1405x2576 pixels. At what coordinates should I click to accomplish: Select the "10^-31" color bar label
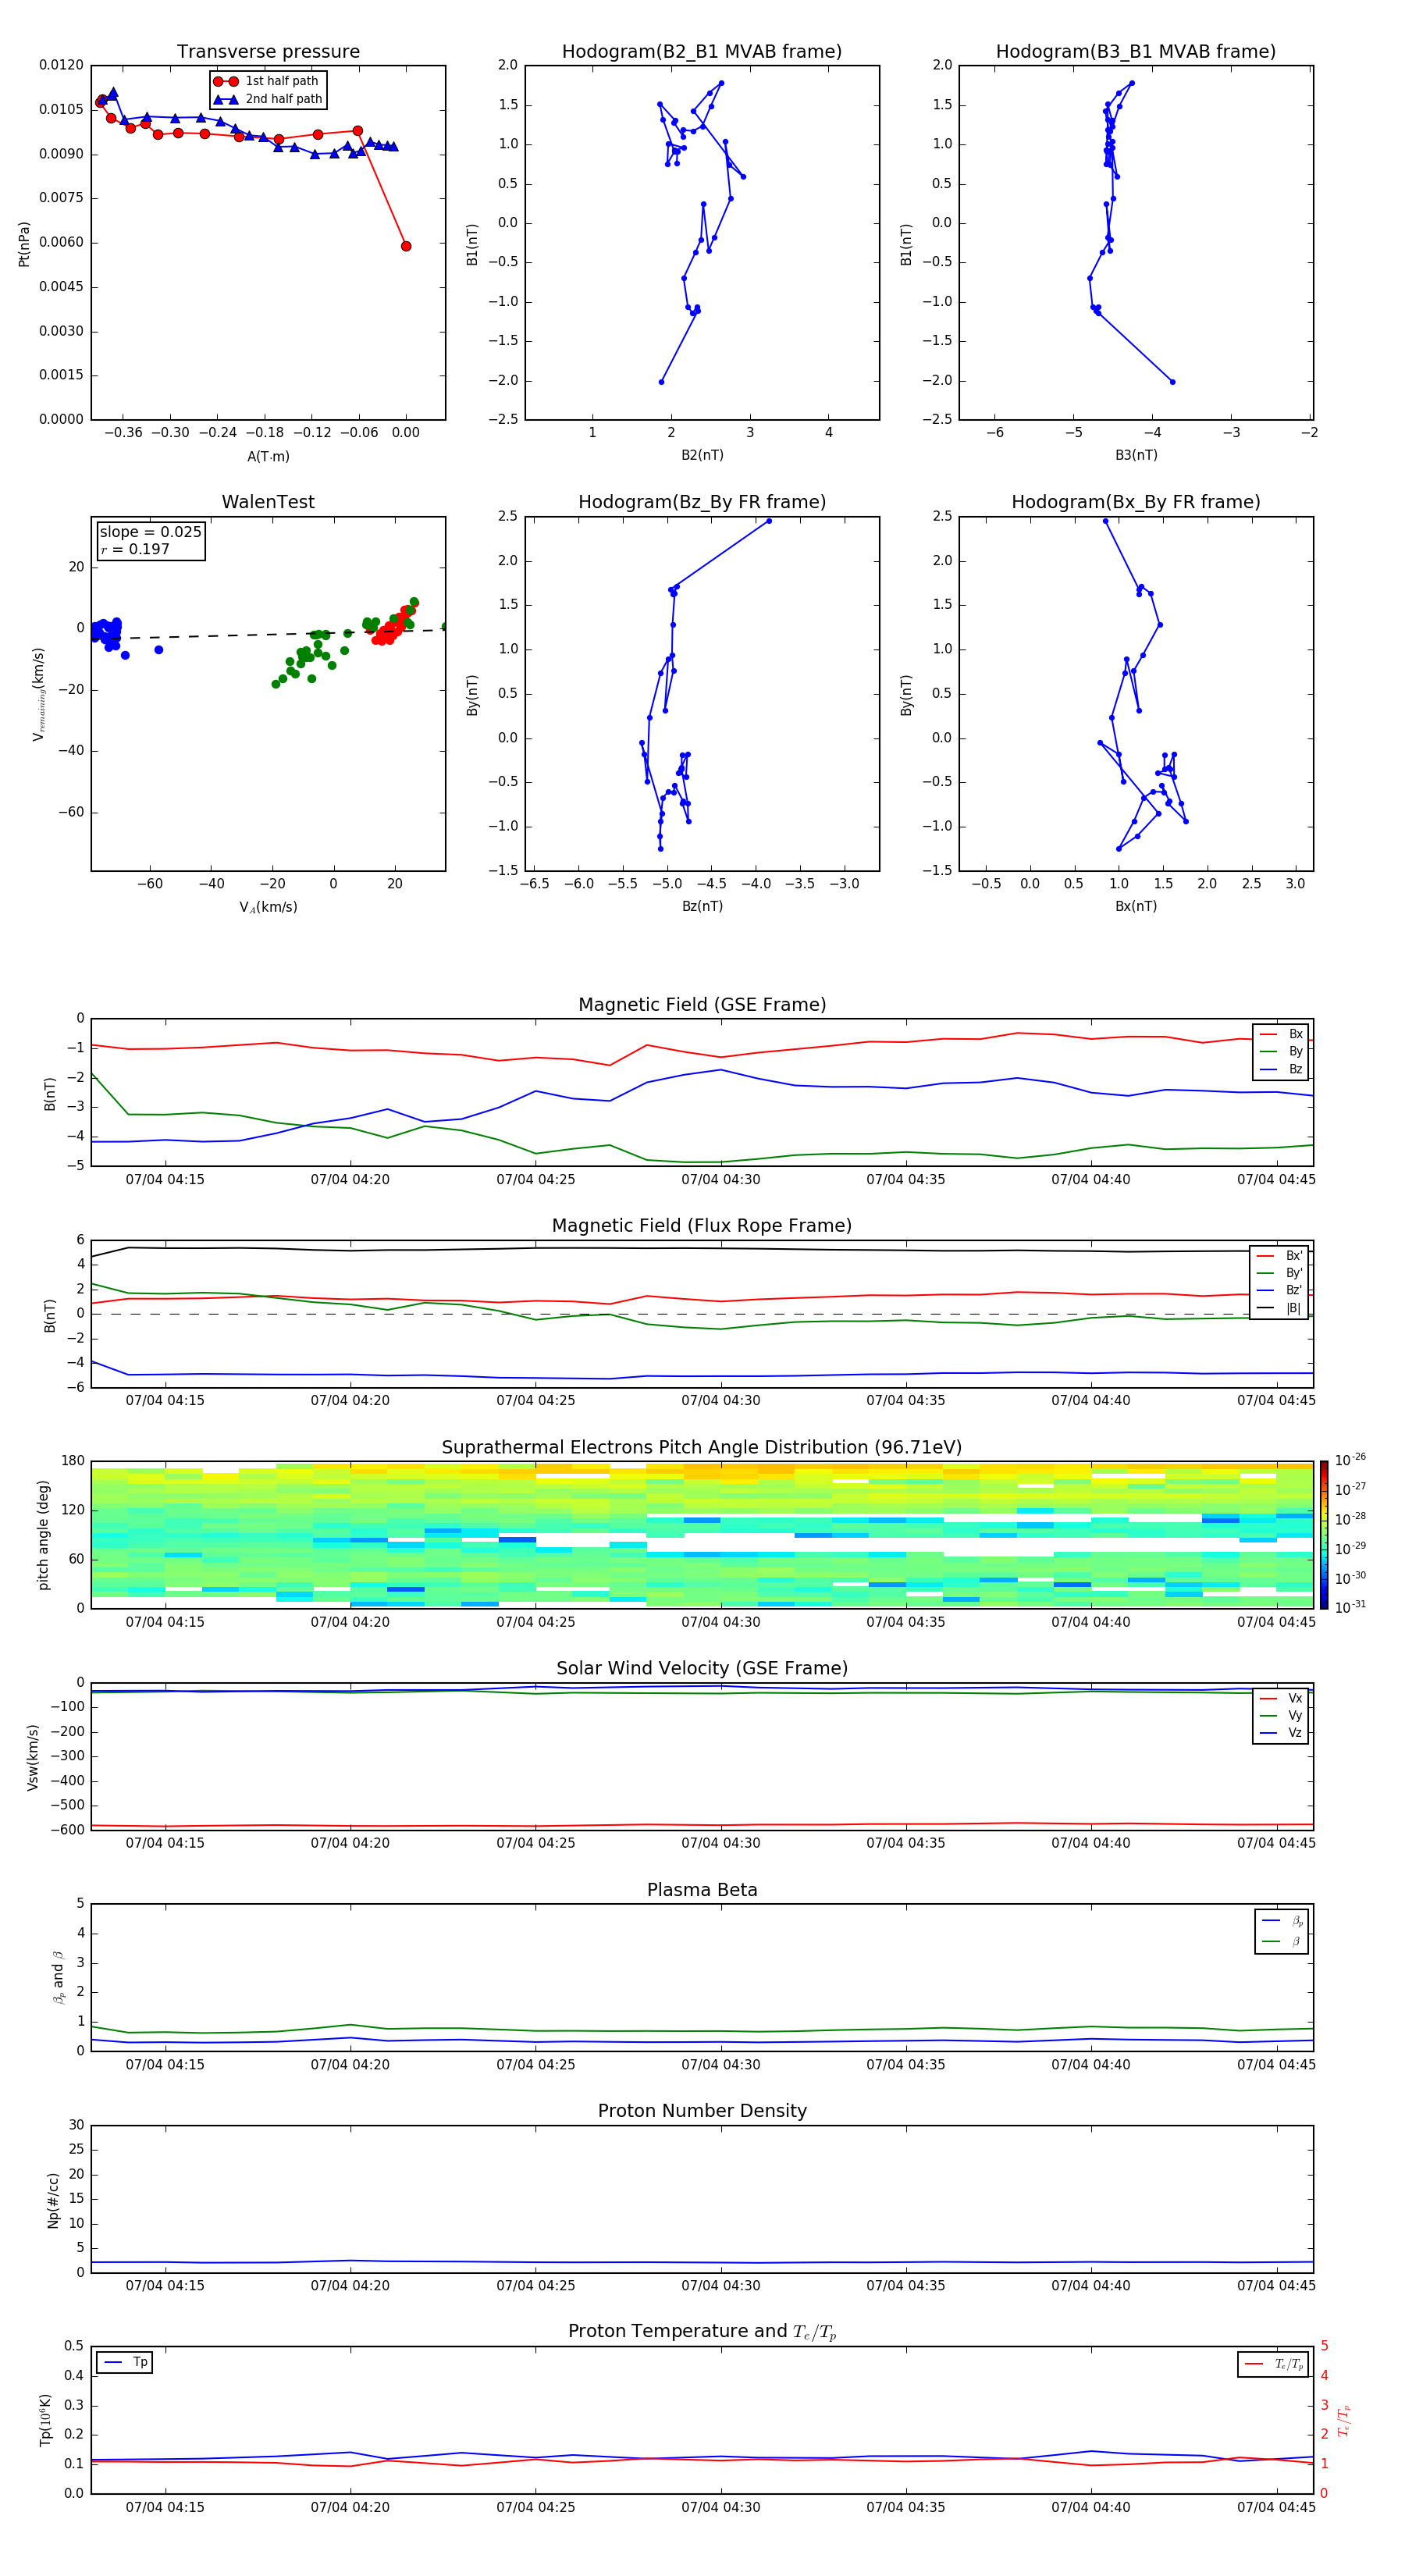click(x=1350, y=1606)
